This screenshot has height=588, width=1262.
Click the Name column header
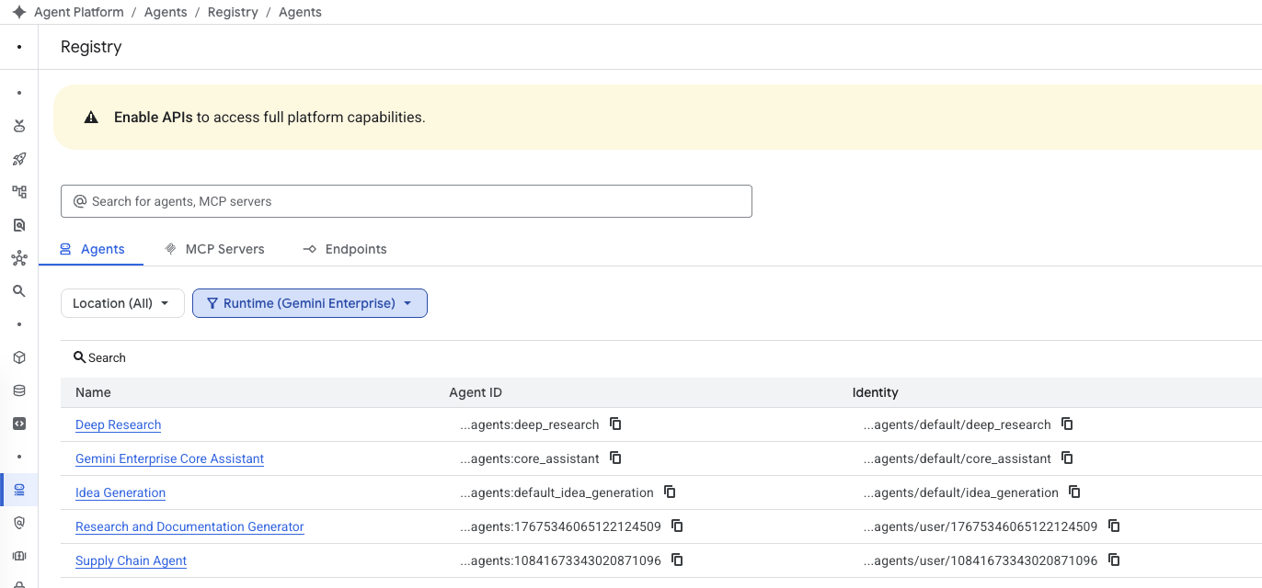(x=93, y=392)
